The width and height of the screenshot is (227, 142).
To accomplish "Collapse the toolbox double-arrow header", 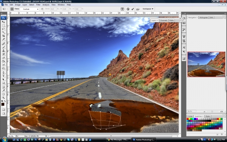I will [x=2, y=13].
